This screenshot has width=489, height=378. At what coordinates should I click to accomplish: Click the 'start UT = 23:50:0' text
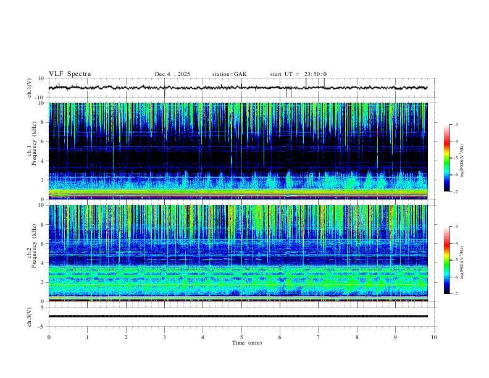pos(298,74)
